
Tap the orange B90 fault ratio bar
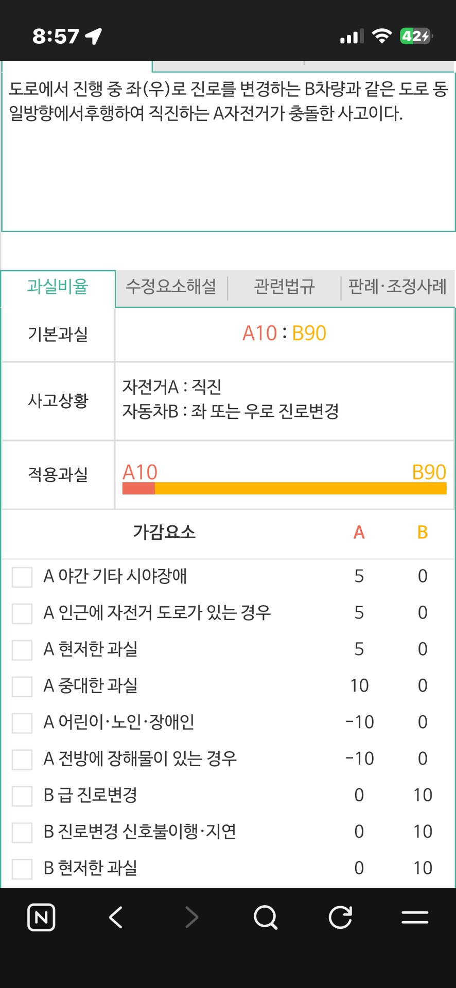click(301, 488)
